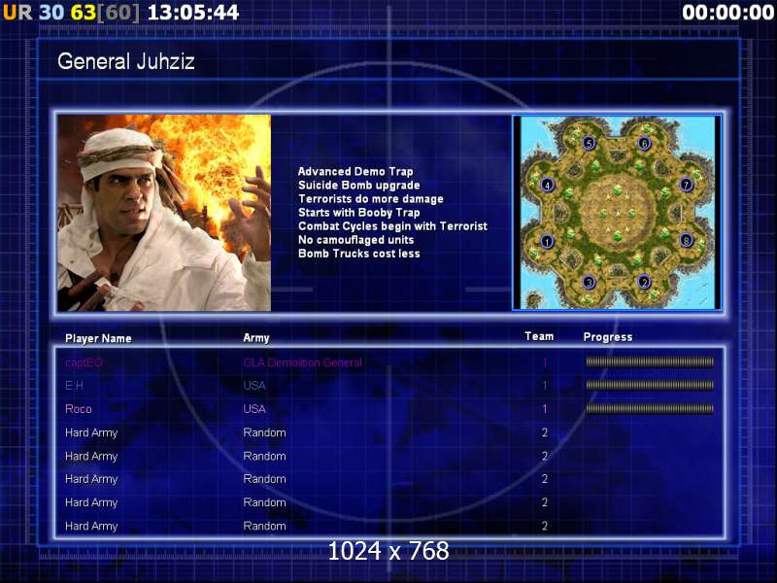Click the USA army entry in E.H's row

click(254, 386)
